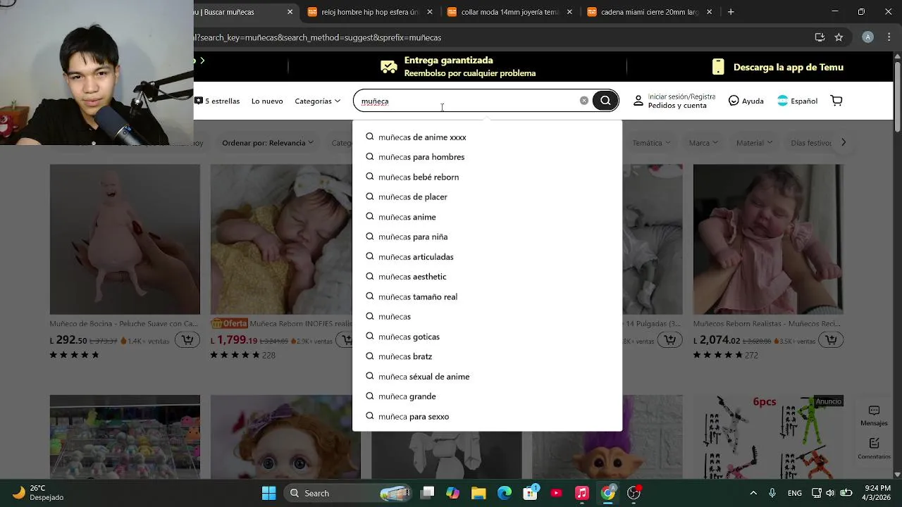Expand the Categorías dropdown

[317, 101]
